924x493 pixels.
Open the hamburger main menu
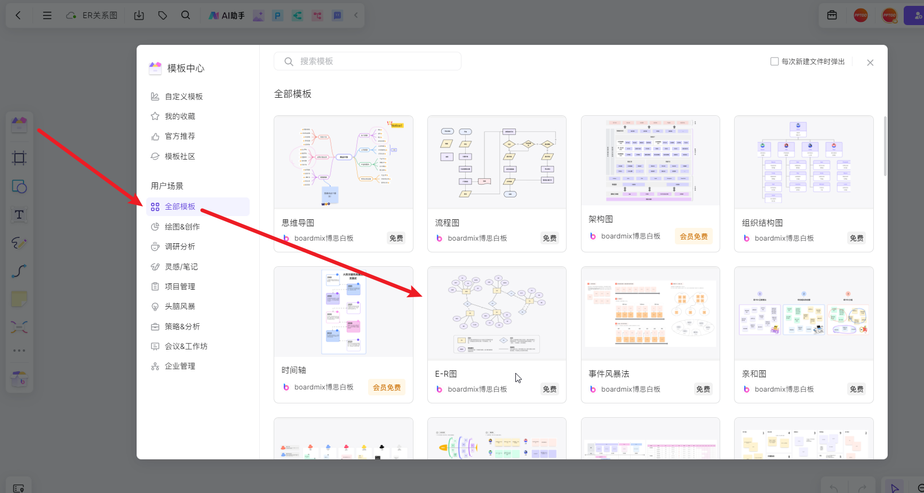coord(47,15)
